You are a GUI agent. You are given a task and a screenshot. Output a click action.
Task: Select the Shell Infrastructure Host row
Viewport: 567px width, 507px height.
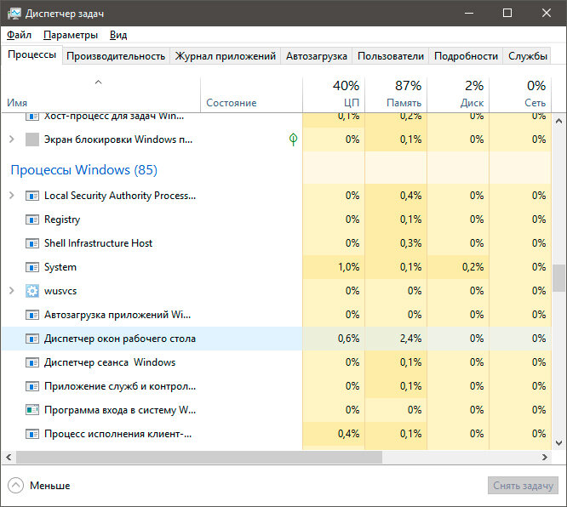tap(277, 243)
